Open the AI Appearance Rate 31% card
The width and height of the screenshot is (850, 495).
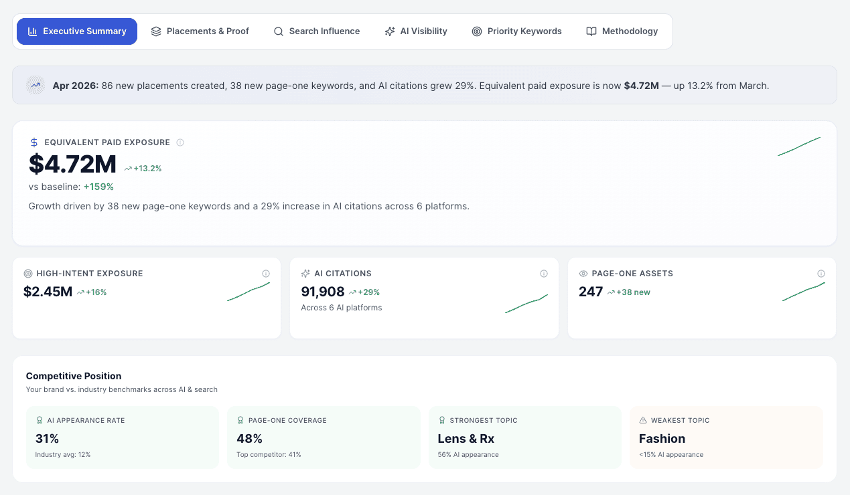click(x=123, y=437)
